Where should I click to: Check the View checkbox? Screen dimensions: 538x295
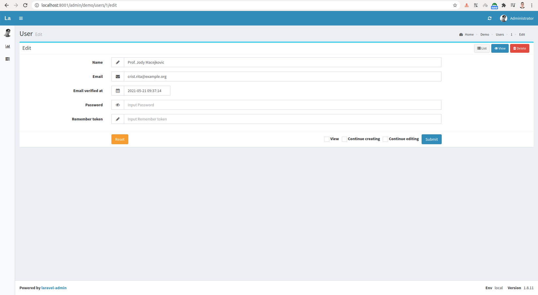(x=326, y=139)
